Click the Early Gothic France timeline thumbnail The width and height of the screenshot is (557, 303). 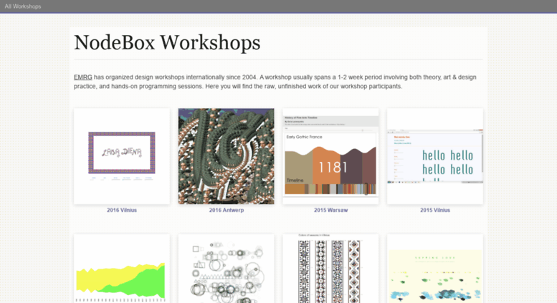point(330,156)
